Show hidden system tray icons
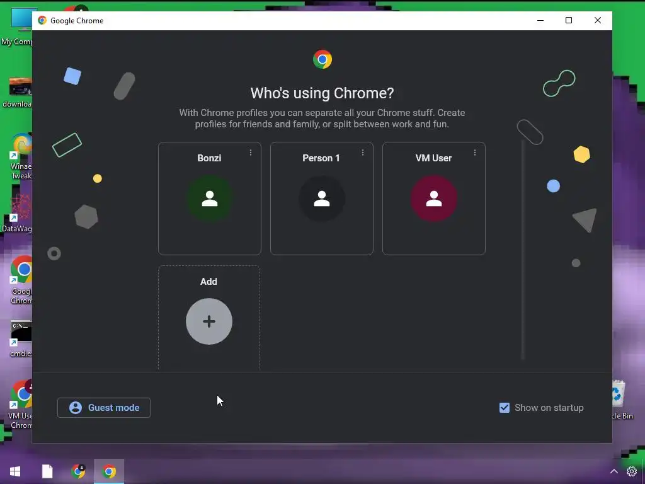Screen dimensions: 645x484 pyautogui.click(x=614, y=471)
